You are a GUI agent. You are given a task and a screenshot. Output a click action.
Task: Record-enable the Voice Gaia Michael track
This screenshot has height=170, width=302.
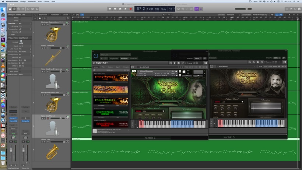pos(48,118)
